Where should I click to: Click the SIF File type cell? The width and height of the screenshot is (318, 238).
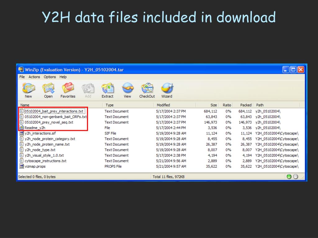[x=110, y=133]
